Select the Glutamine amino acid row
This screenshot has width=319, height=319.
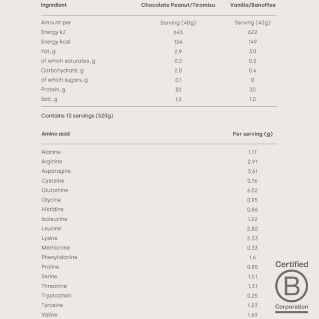pos(55,190)
